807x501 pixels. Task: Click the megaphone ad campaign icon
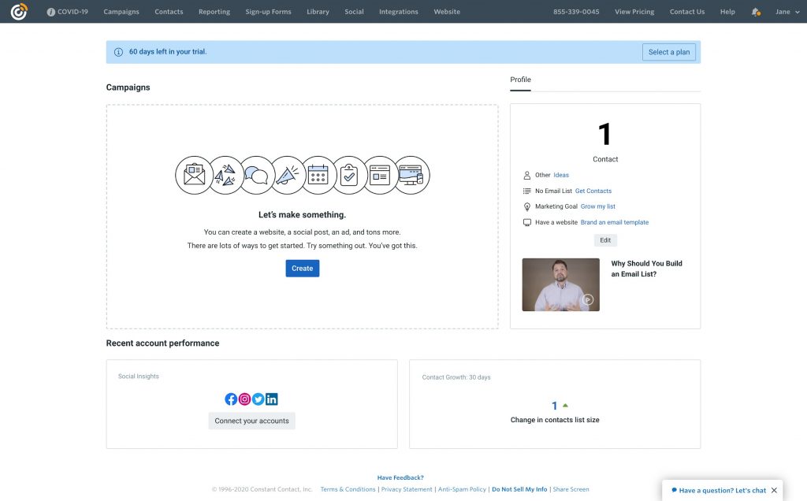point(288,175)
